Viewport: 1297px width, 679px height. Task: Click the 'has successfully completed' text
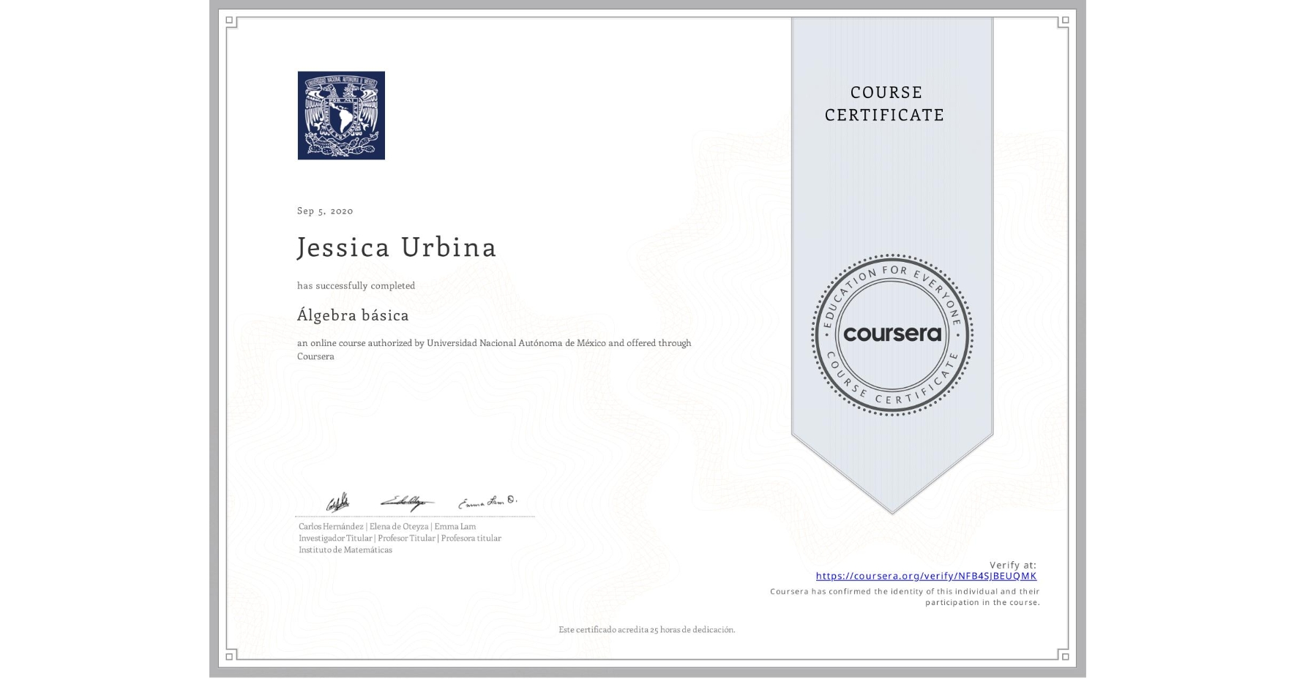coord(356,285)
